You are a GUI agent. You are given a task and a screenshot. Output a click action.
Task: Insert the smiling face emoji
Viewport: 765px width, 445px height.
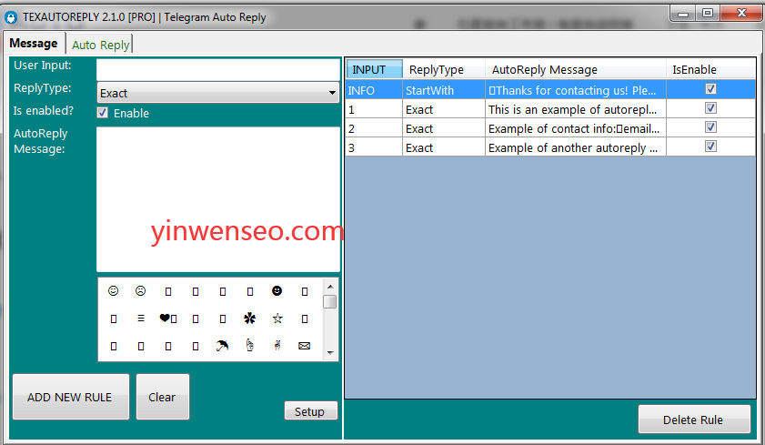tap(113, 291)
